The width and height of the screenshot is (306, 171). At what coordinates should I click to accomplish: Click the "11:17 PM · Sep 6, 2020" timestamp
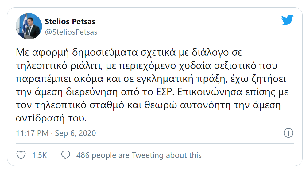[x=56, y=133]
